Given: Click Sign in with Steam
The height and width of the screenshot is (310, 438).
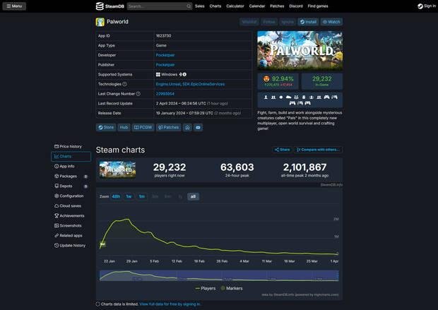Looking at the screenshot, I should [427, 6].
